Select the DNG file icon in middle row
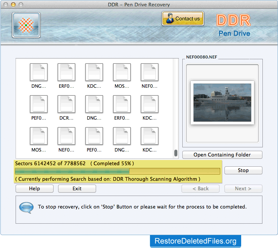278x248 pixels. click(x=94, y=104)
